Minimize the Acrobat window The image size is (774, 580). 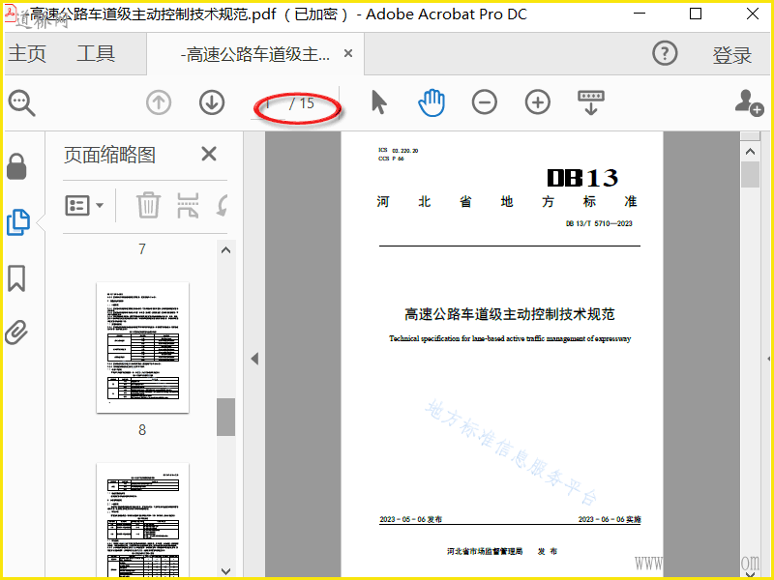pos(640,14)
